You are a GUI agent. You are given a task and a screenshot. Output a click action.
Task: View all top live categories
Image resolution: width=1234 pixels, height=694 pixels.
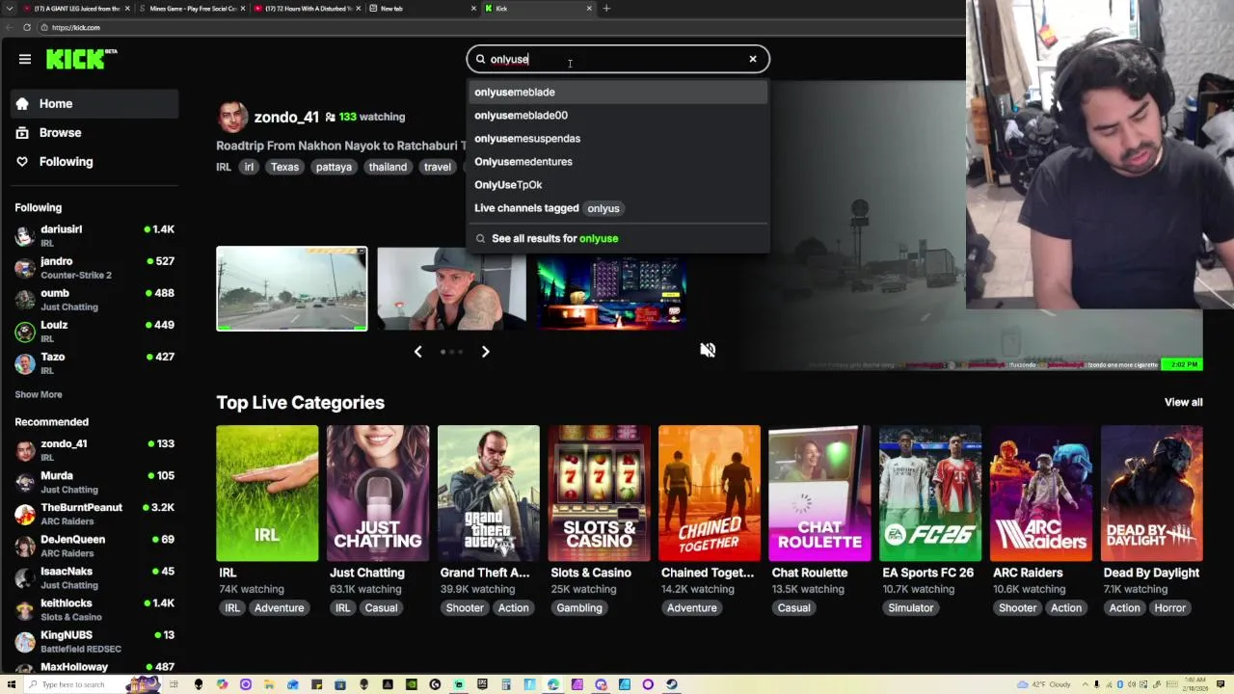[1183, 402]
